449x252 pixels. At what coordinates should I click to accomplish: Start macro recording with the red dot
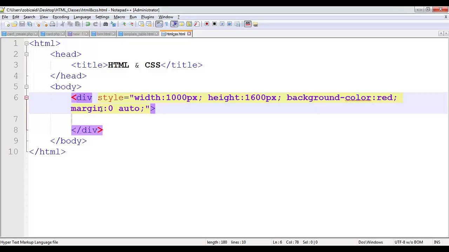pyautogui.click(x=207, y=24)
